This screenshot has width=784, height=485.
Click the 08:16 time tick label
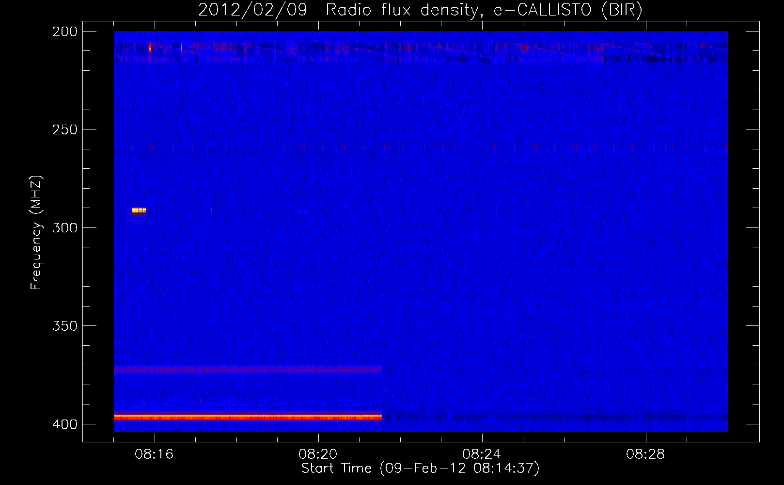[x=154, y=454]
